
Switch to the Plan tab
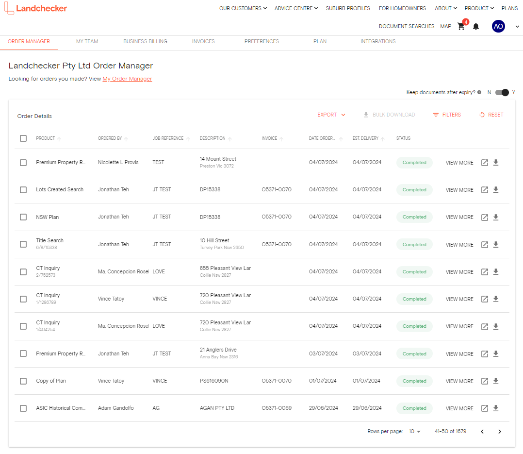tap(320, 41)
